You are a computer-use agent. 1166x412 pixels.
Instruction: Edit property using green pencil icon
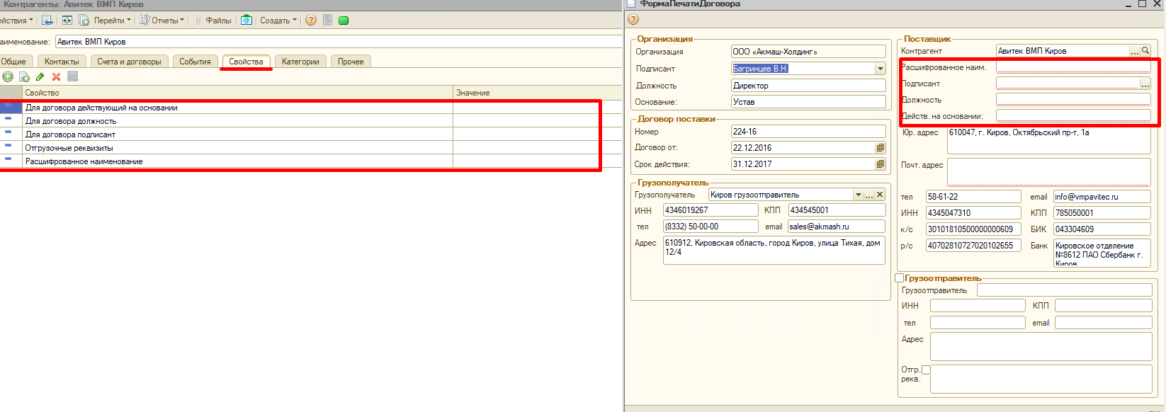tap(40, 77)
